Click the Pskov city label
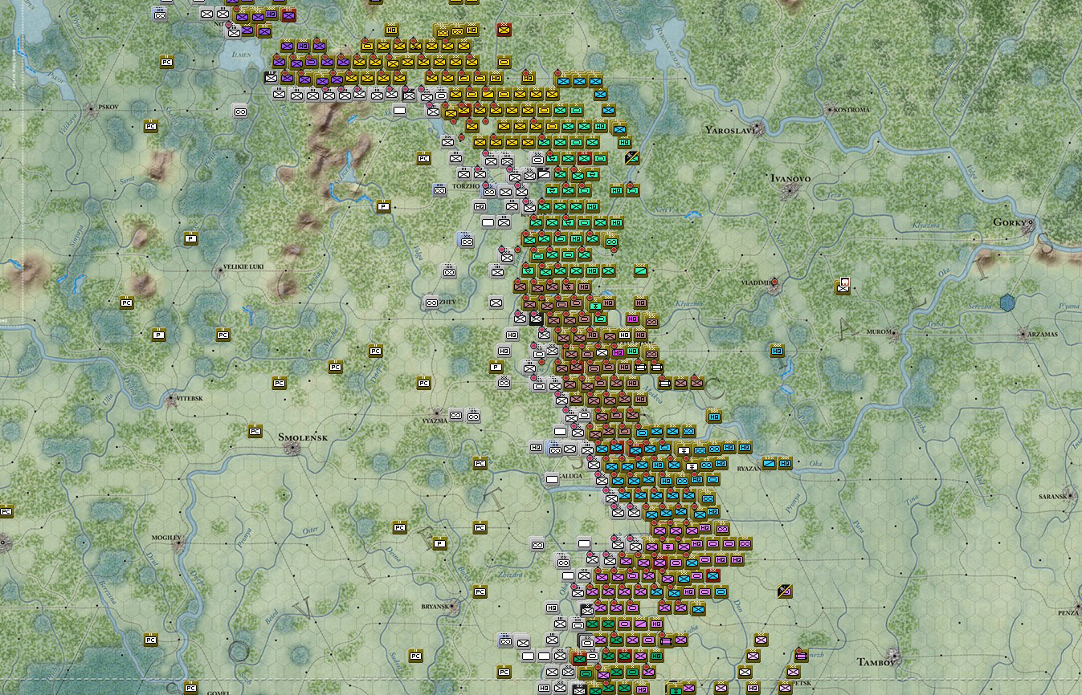This screenshot has height=695, width=1082. click(107, 107)
